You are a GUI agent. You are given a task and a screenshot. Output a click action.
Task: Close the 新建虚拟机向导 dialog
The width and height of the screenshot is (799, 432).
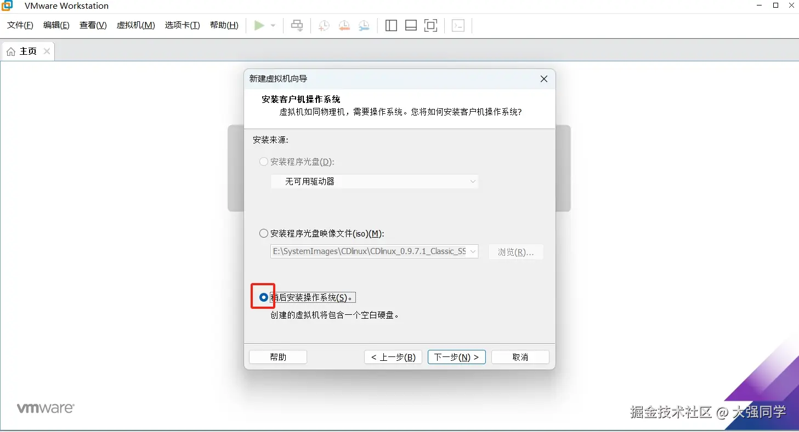coord(544,79)
